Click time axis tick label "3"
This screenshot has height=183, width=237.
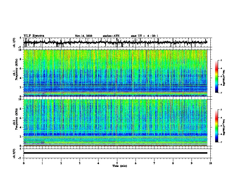pos(80,163)
